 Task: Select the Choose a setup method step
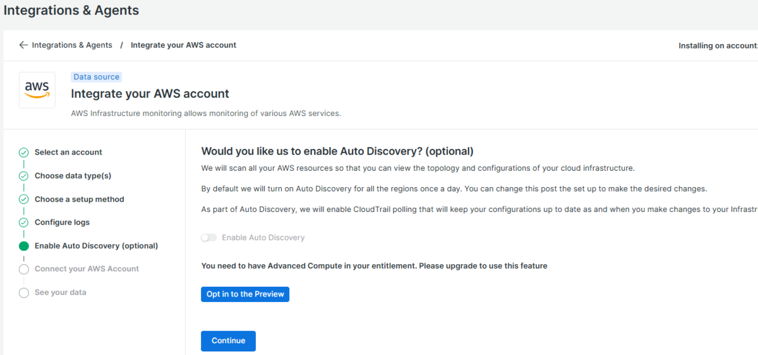[x=80, y=199]
